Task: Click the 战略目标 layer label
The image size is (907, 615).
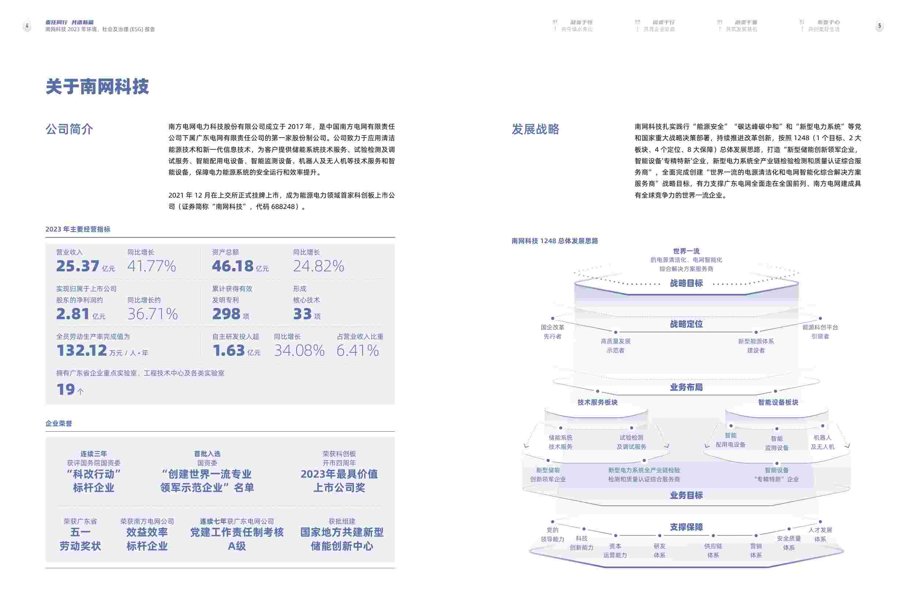Action: (686, 283)
